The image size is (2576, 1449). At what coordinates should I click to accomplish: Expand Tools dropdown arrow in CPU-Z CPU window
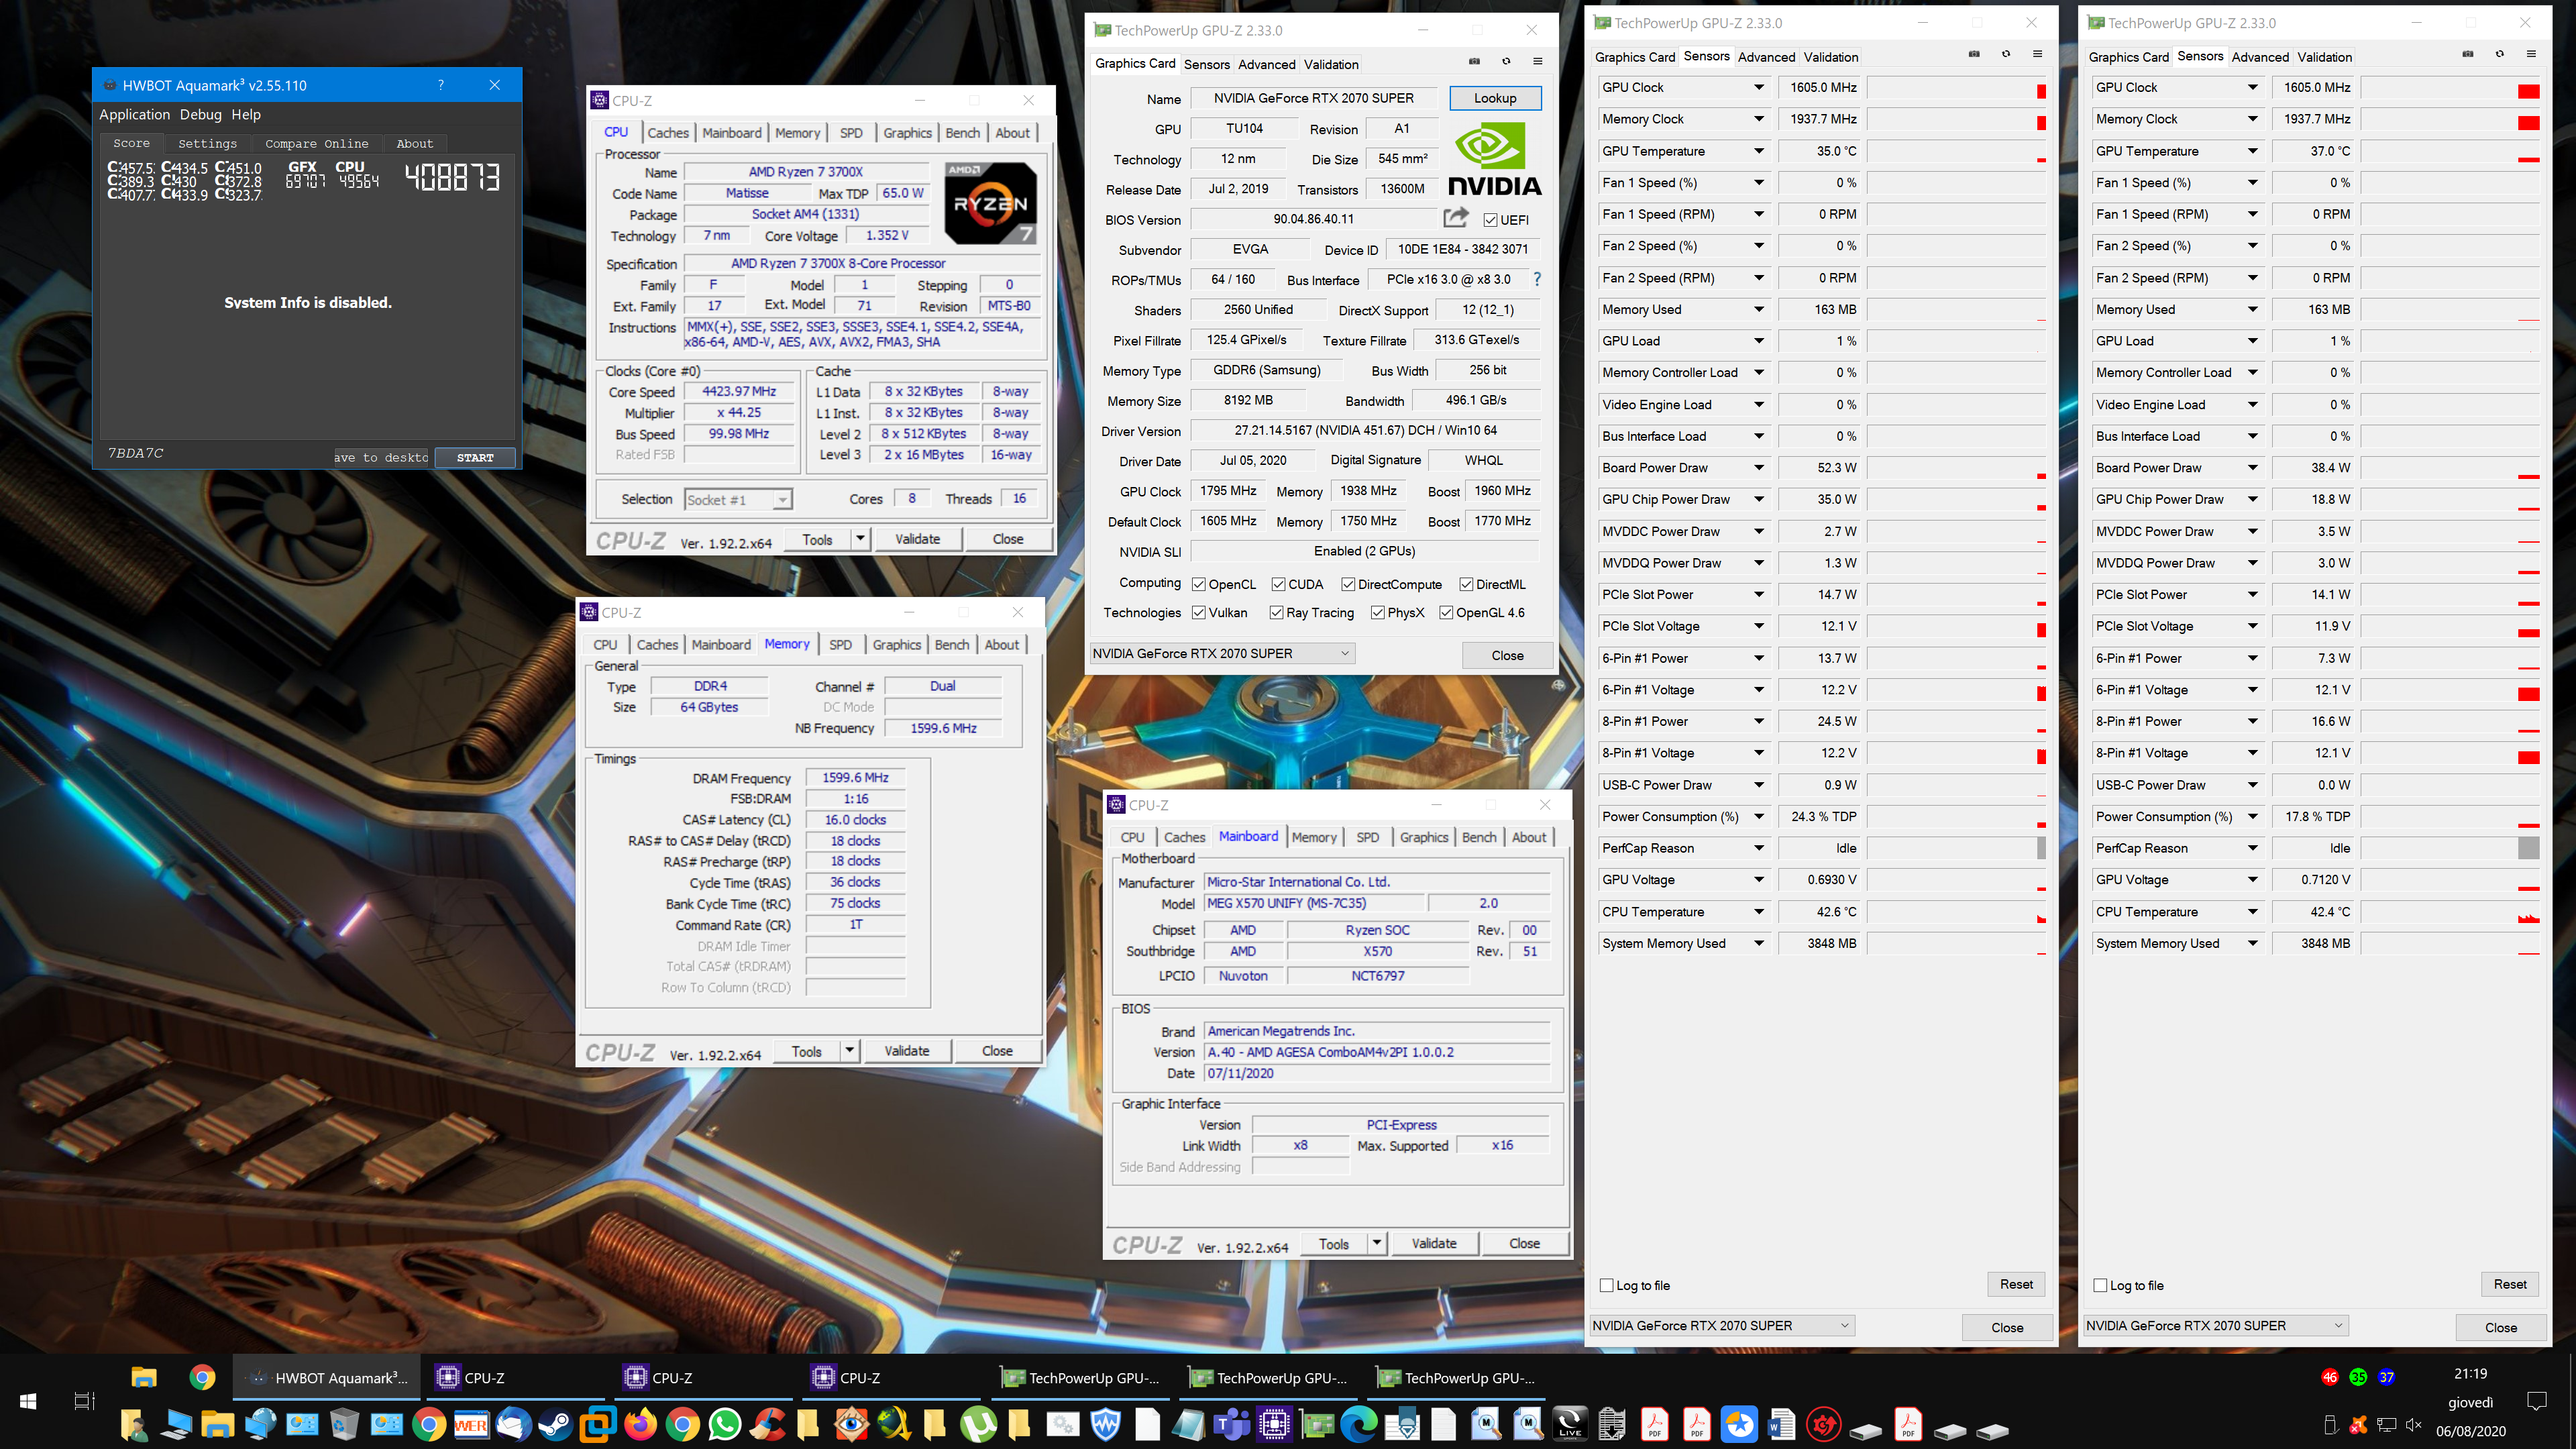(x=859, y=539)
